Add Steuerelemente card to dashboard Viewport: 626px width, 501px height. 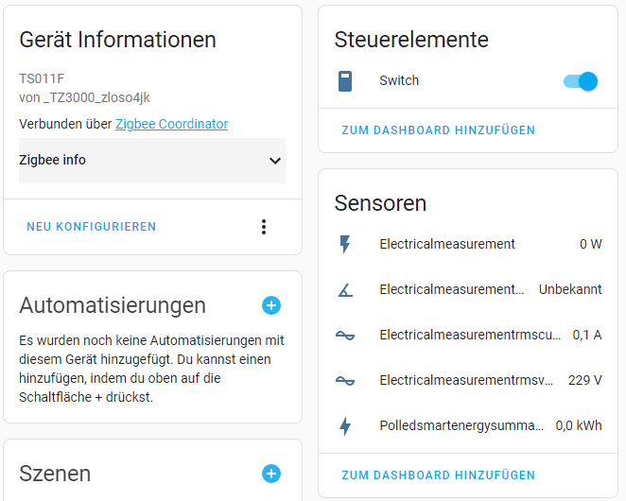coord(439,130)
